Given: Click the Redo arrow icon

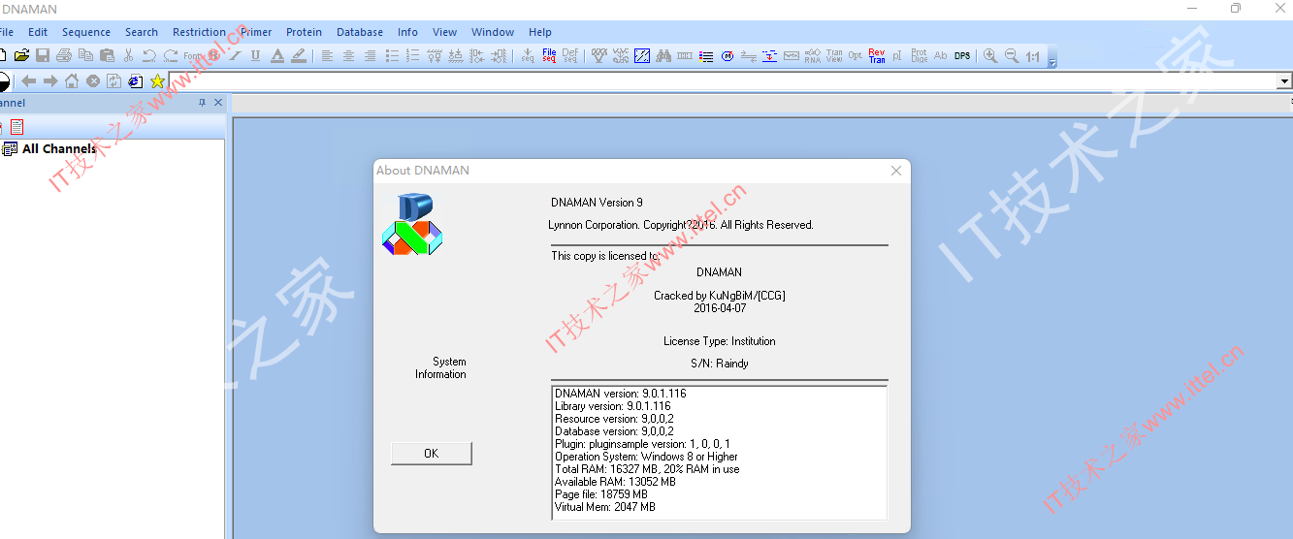Looking at the screenshot, I should coord(171,56).
